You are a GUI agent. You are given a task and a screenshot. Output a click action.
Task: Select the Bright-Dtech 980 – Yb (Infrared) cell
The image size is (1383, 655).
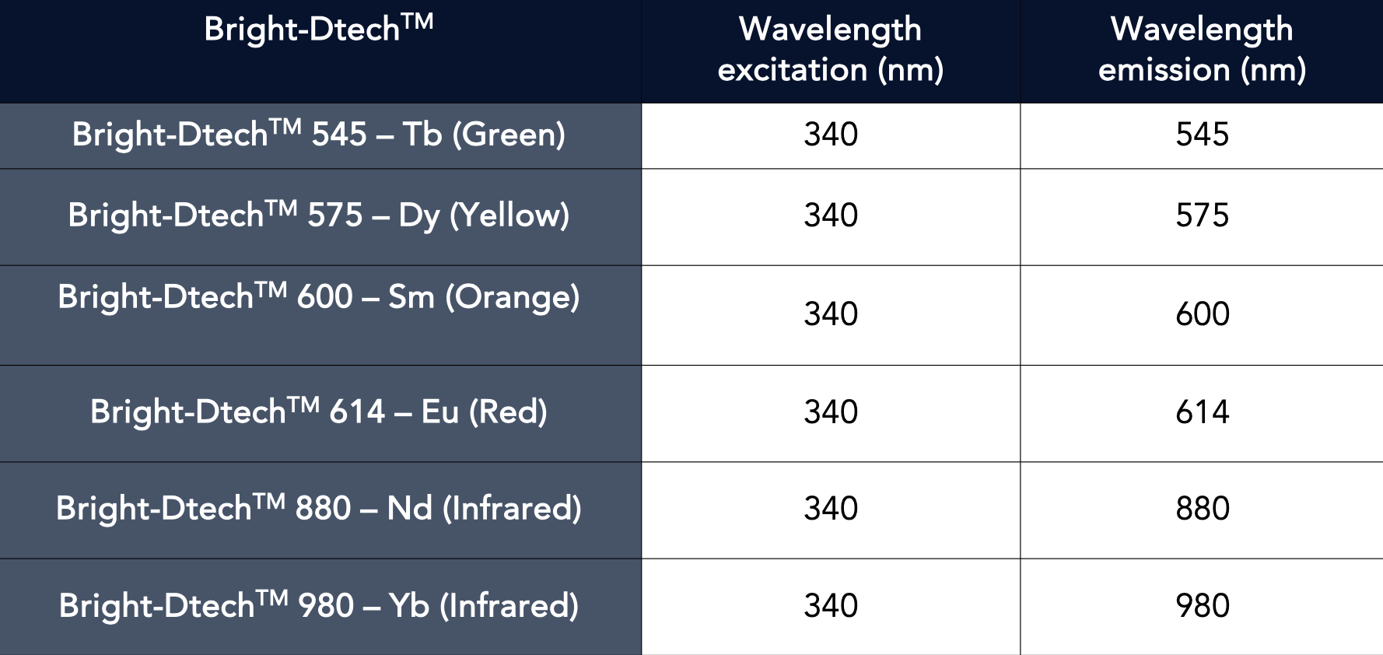click(x=319, y=606)
